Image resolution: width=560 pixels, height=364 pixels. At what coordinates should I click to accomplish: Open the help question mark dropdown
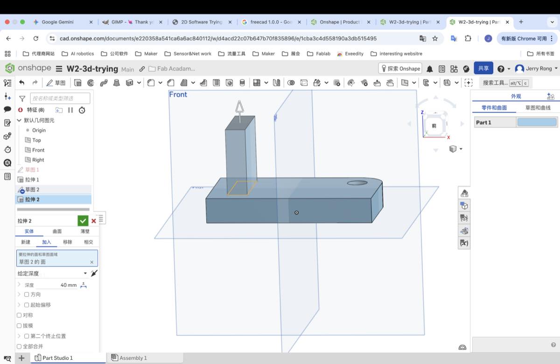point(504,69)
